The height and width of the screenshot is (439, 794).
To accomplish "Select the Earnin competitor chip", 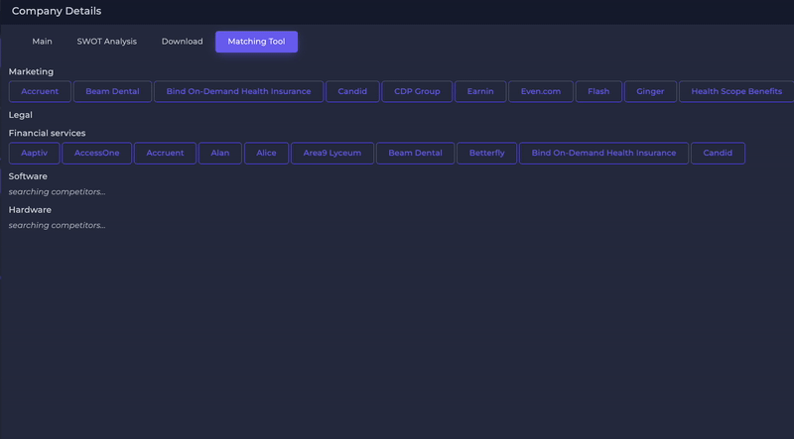I will coord(480,91).
